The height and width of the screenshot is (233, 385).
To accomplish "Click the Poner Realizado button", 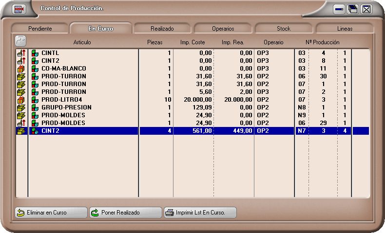I will point(125,213).
